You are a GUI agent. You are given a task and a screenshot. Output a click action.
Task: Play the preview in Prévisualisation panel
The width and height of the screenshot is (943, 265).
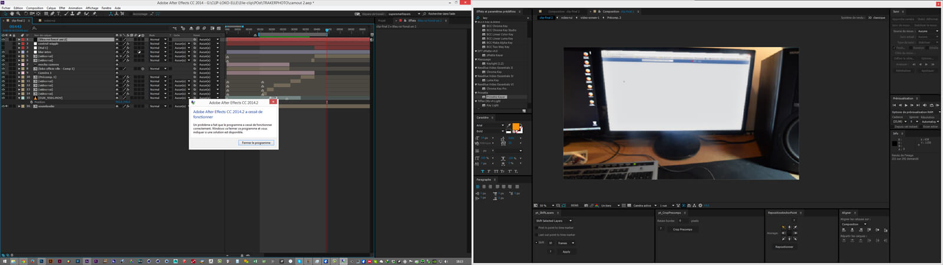pos(906,105)
